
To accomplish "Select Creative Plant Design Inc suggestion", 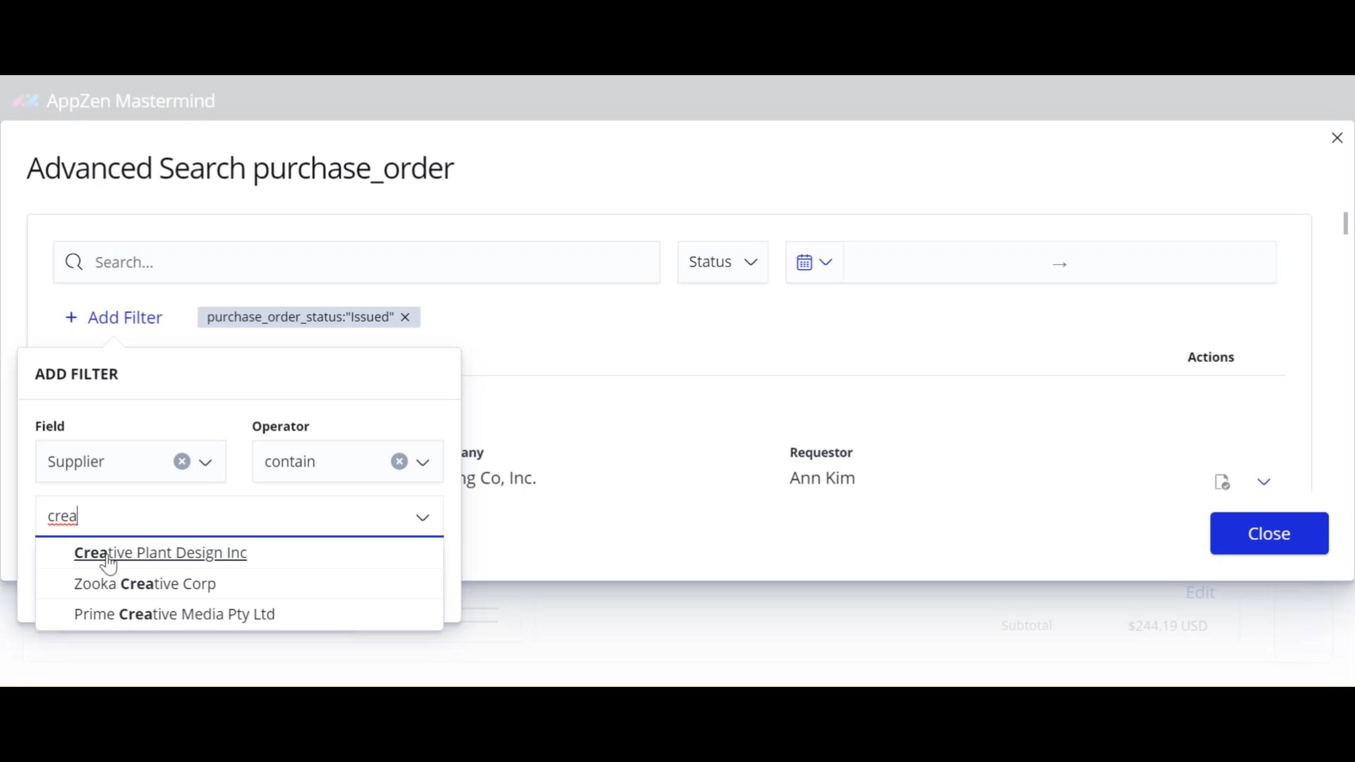I will (x=160, y=552).
